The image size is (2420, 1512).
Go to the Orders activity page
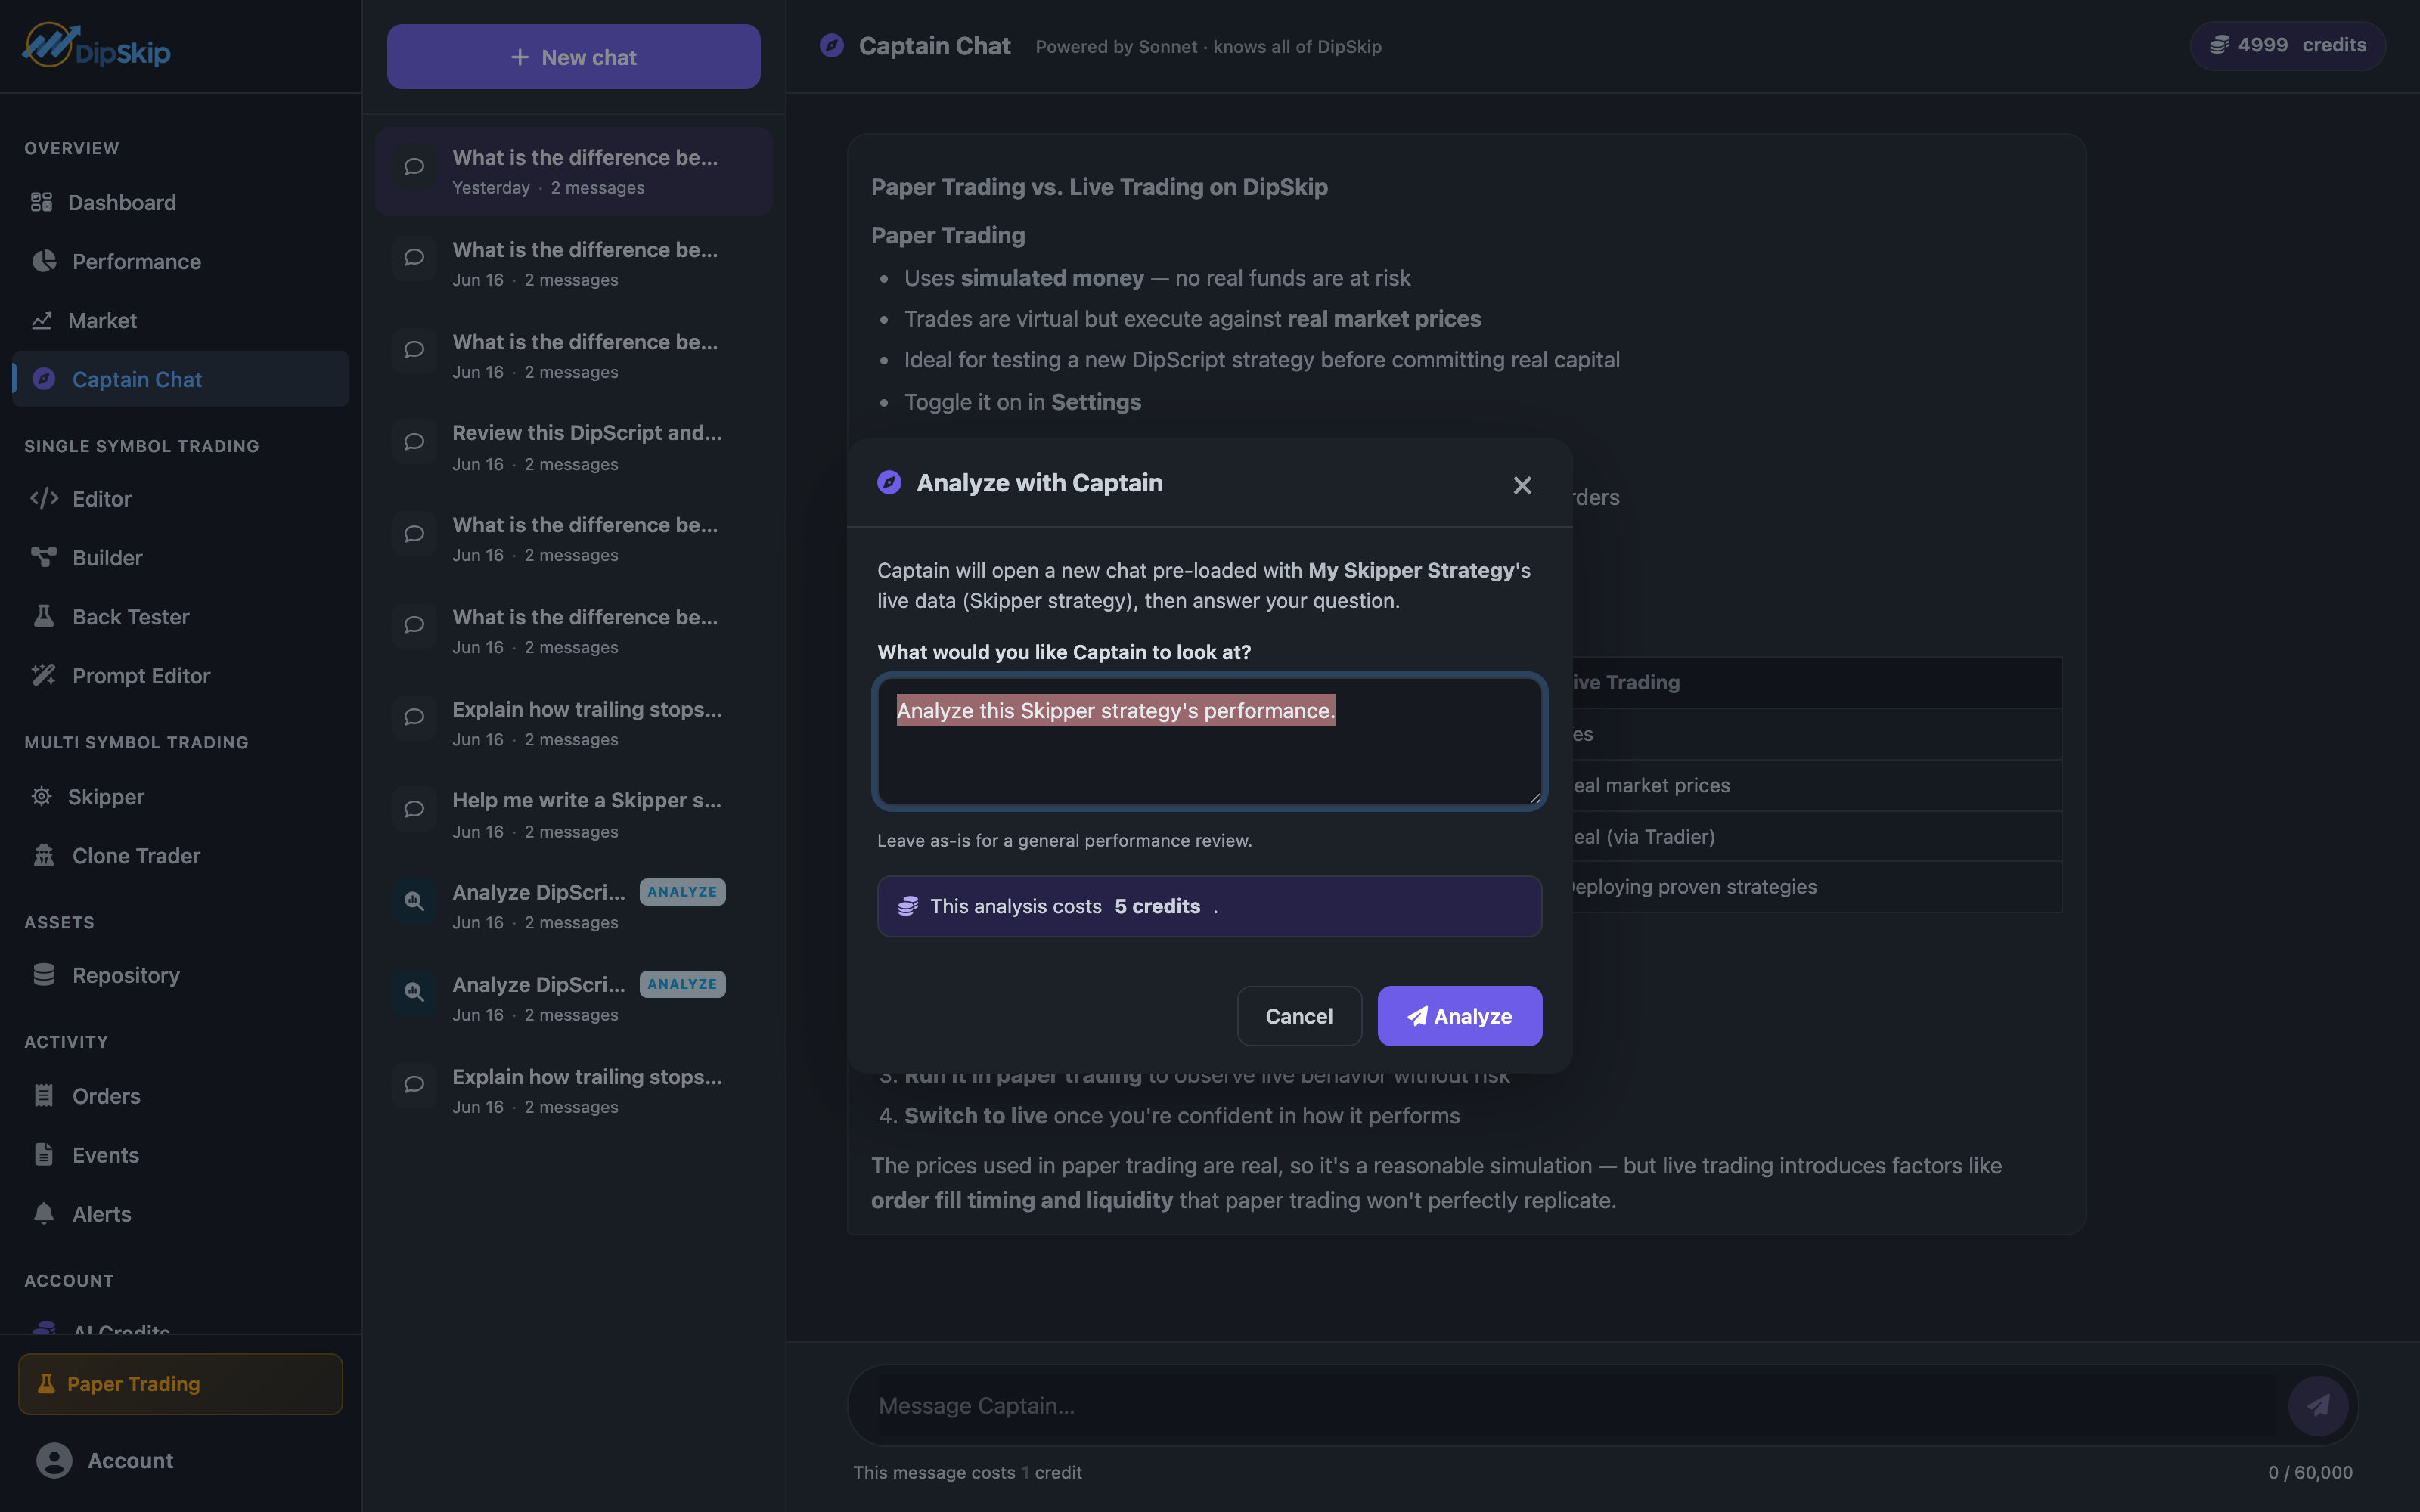coord(181,1095)
